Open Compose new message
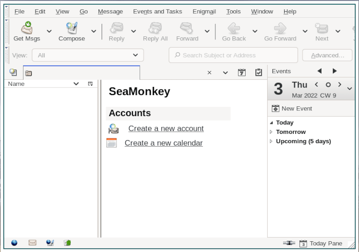 pos(72,32)
